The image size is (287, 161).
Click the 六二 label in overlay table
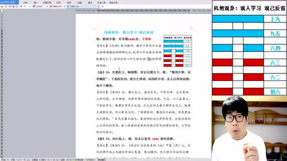pyautogui.click(x=275, y=77)
